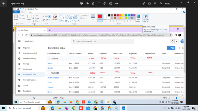
Task: Select the Color picker eyedropper in Paint
Action: 47,20
